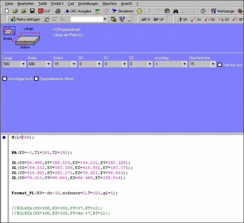244x223 pixels.
Task: Click the KA(ES=-3,T1=101,T2=102) code line
Action: [x=42, y=152]
